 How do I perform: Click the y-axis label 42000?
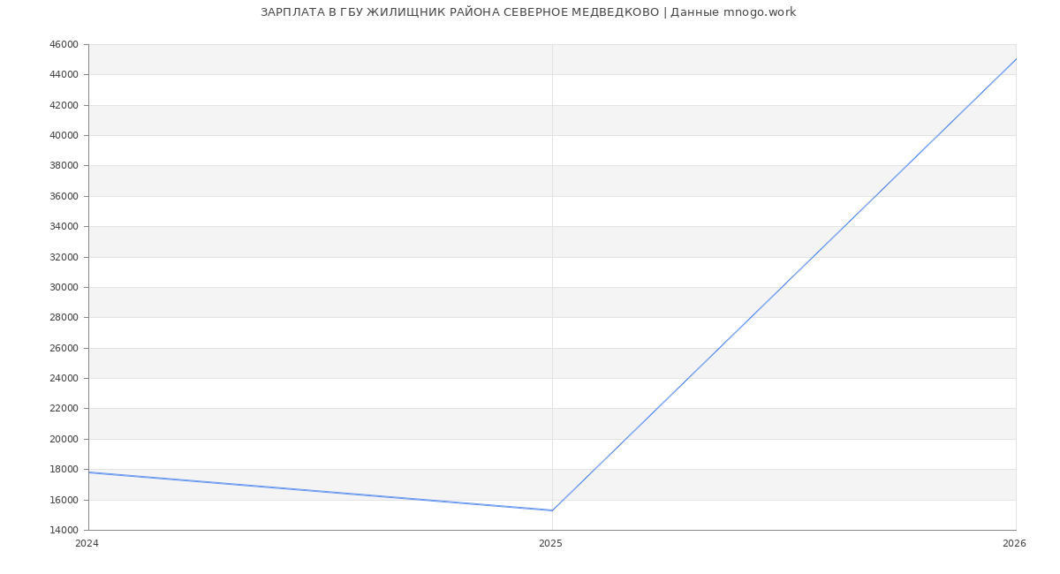pyautogui.click(x=65, y=105)
